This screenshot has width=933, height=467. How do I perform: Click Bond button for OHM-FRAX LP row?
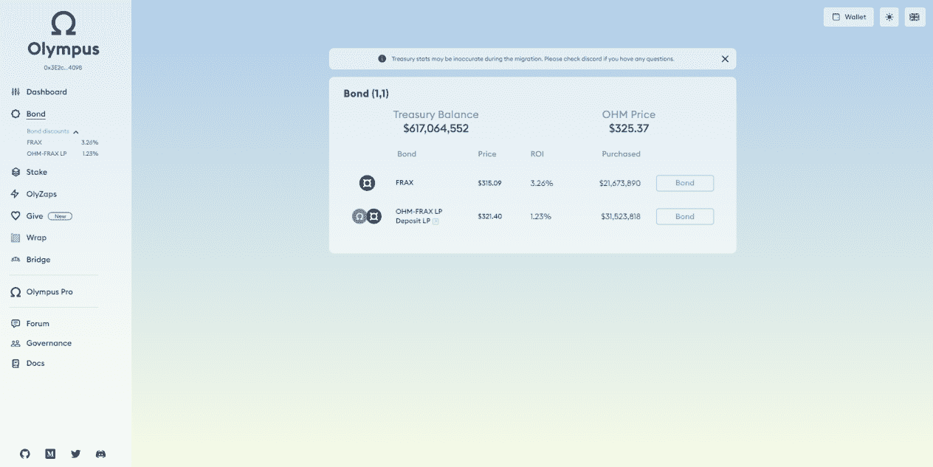click(x=685, y=216)
